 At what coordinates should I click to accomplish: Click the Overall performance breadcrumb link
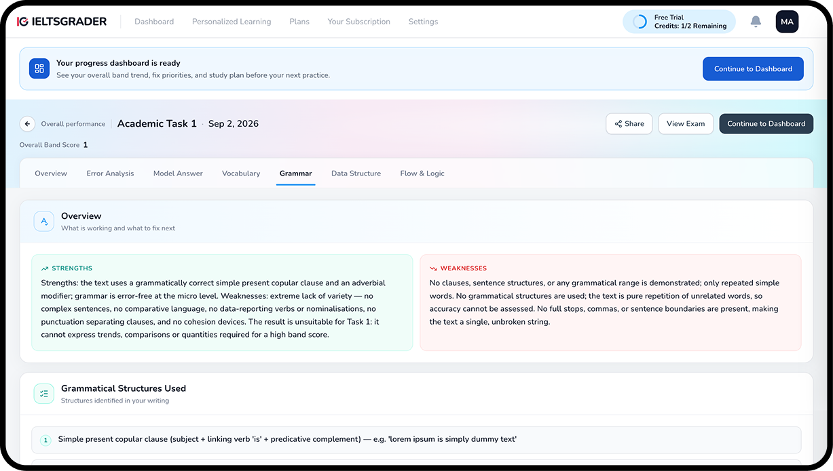73,124
